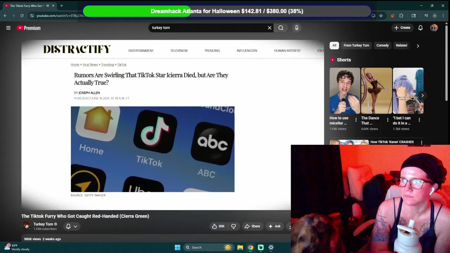This screenshot has width=450, height=253.
Task: Select the Comedy filter chip
Action: (x=382, y=45)
